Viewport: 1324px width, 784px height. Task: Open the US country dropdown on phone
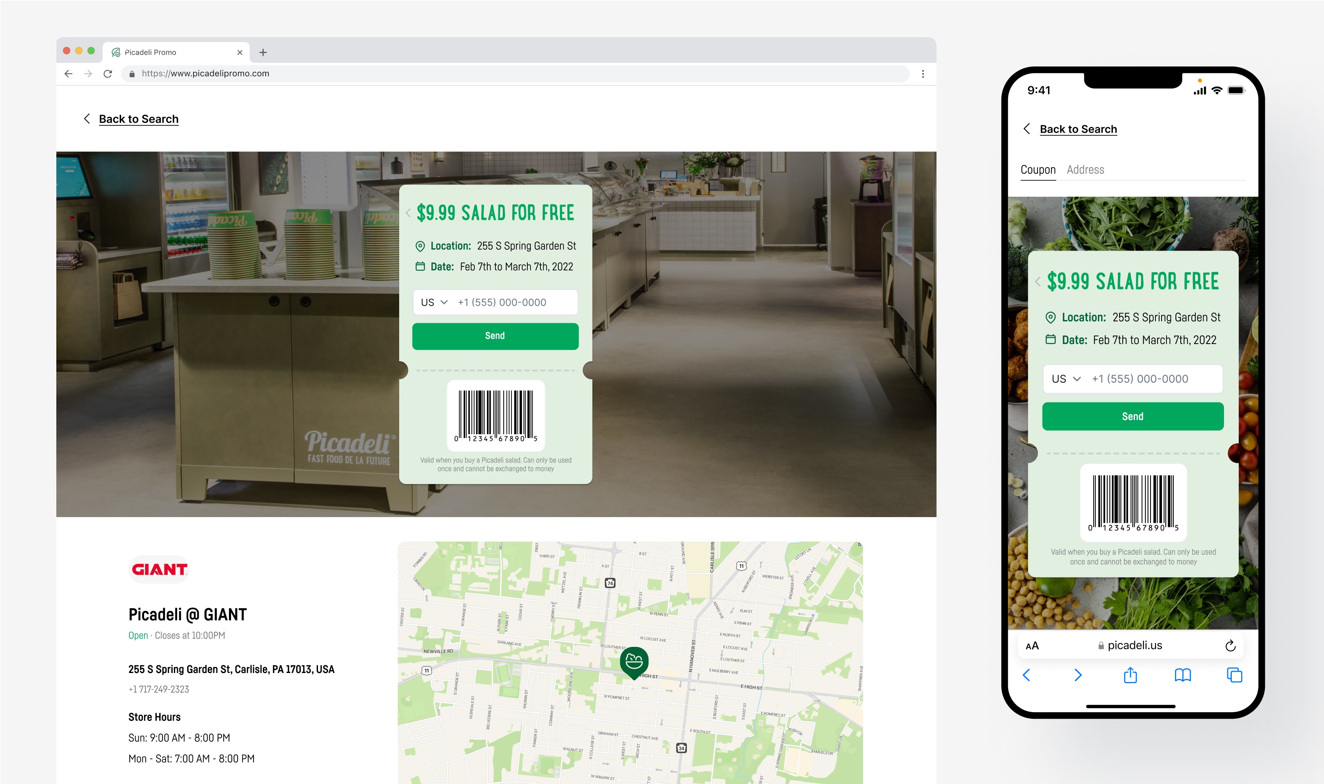coord(1066,379)
